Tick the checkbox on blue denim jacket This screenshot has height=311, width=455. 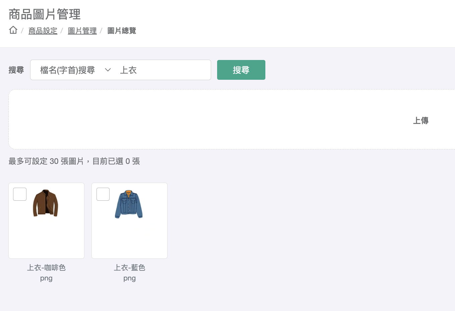103,194
